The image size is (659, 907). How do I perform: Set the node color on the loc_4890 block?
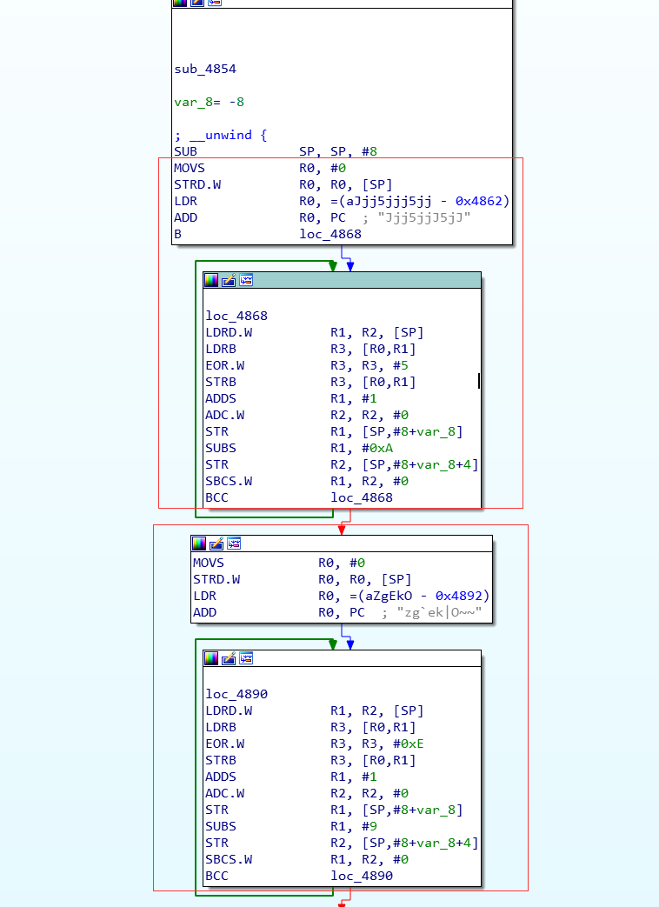point(211,658)
